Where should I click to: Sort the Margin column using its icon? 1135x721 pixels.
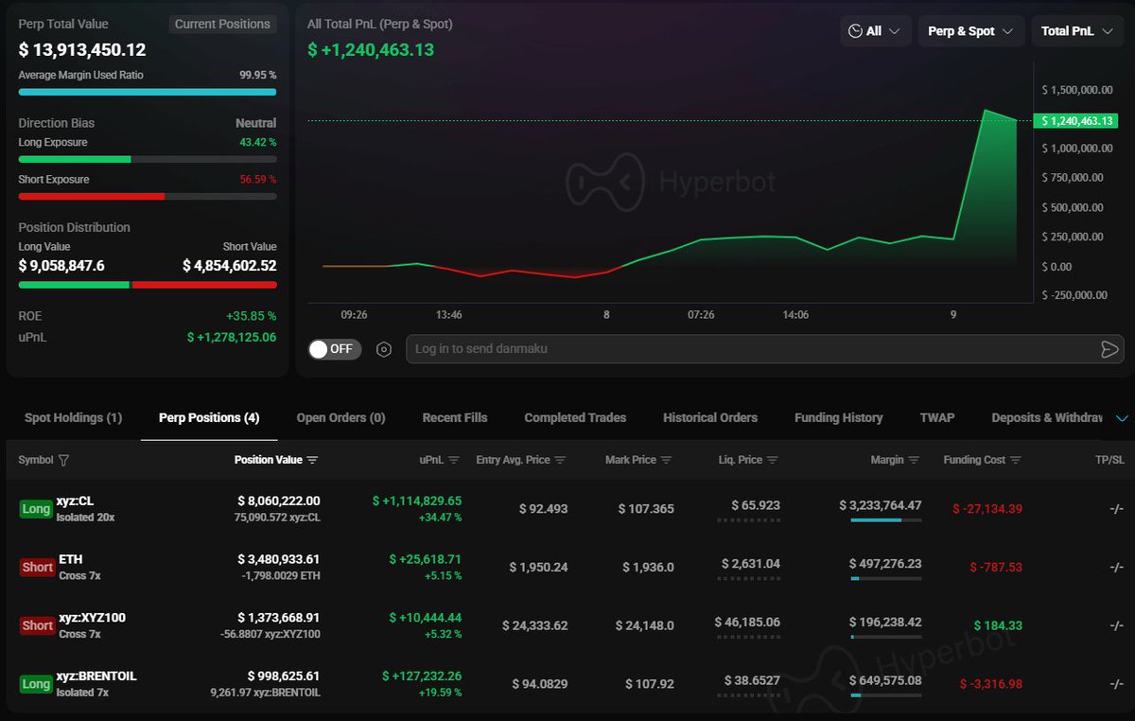click(x=914, y=461)
